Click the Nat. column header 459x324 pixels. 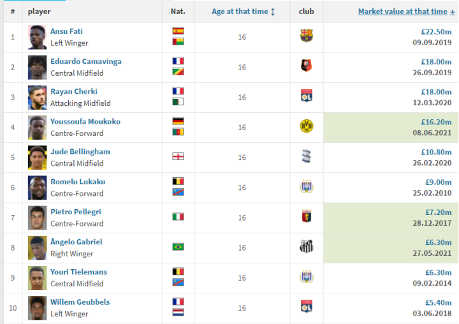(178, 11)
